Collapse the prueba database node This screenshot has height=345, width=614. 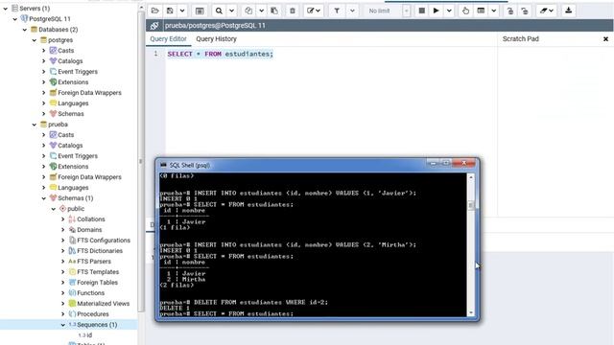point(35,125)
